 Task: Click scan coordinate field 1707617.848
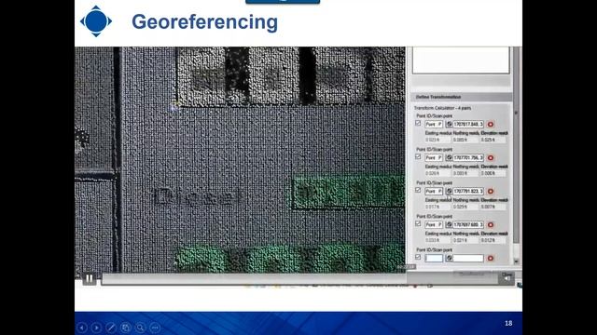[468, 124]
